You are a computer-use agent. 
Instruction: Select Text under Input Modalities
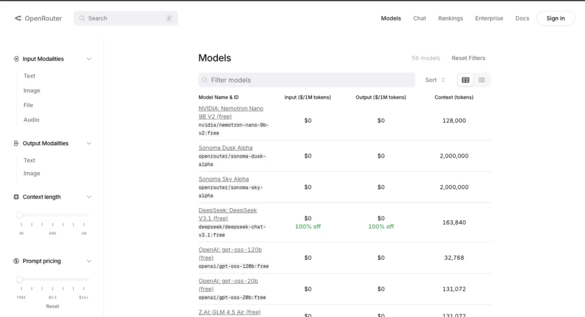pyautogui.click(x=30, y=76)
